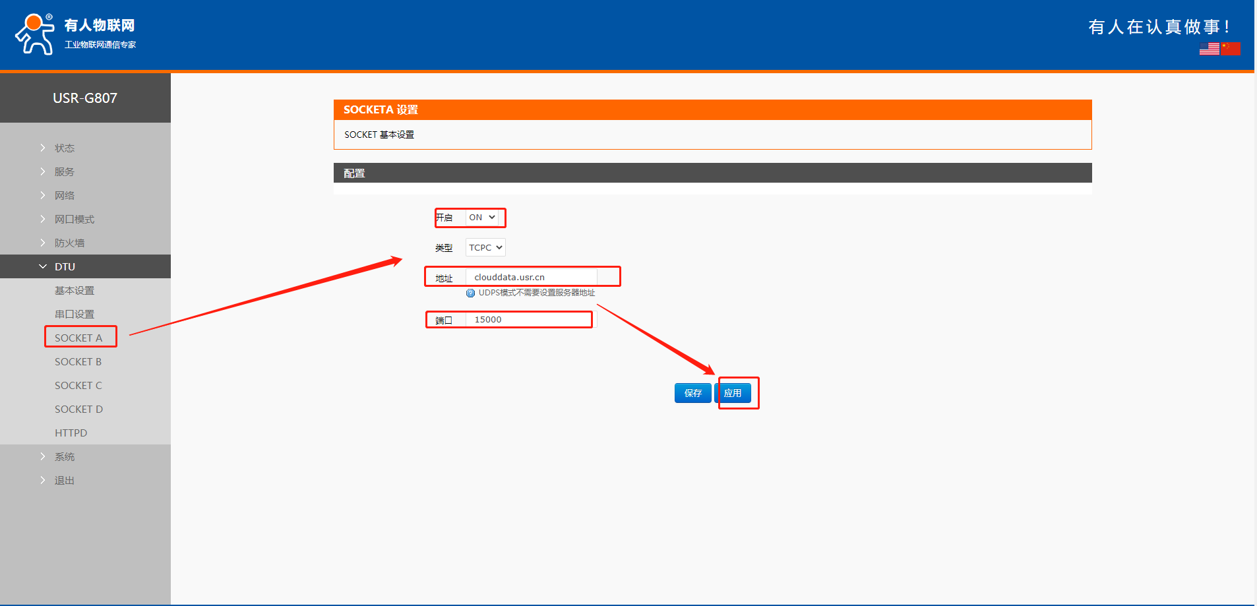This screenshot has width=1257, height=606.
Task: Open the 开启 ON dropdown
Action: pos(482,218)
